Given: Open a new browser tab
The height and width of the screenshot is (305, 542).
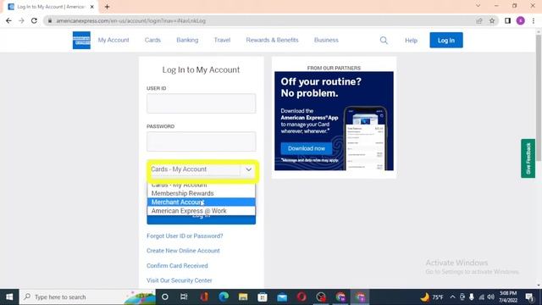Looking at the screenshot, I should point(107,7).
